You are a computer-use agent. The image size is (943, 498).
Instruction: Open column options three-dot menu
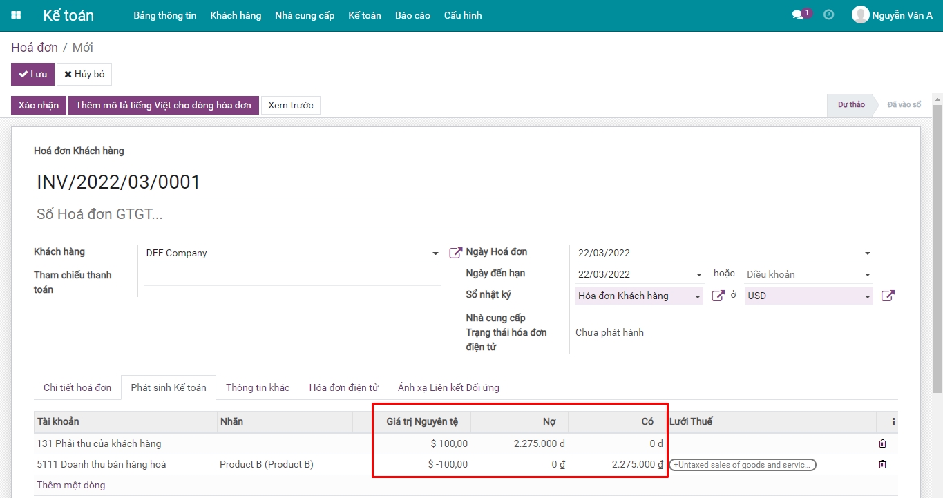click(893, 422)
